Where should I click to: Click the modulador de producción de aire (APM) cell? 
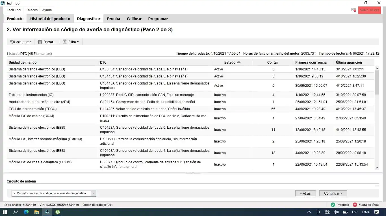tap(39, 102)
